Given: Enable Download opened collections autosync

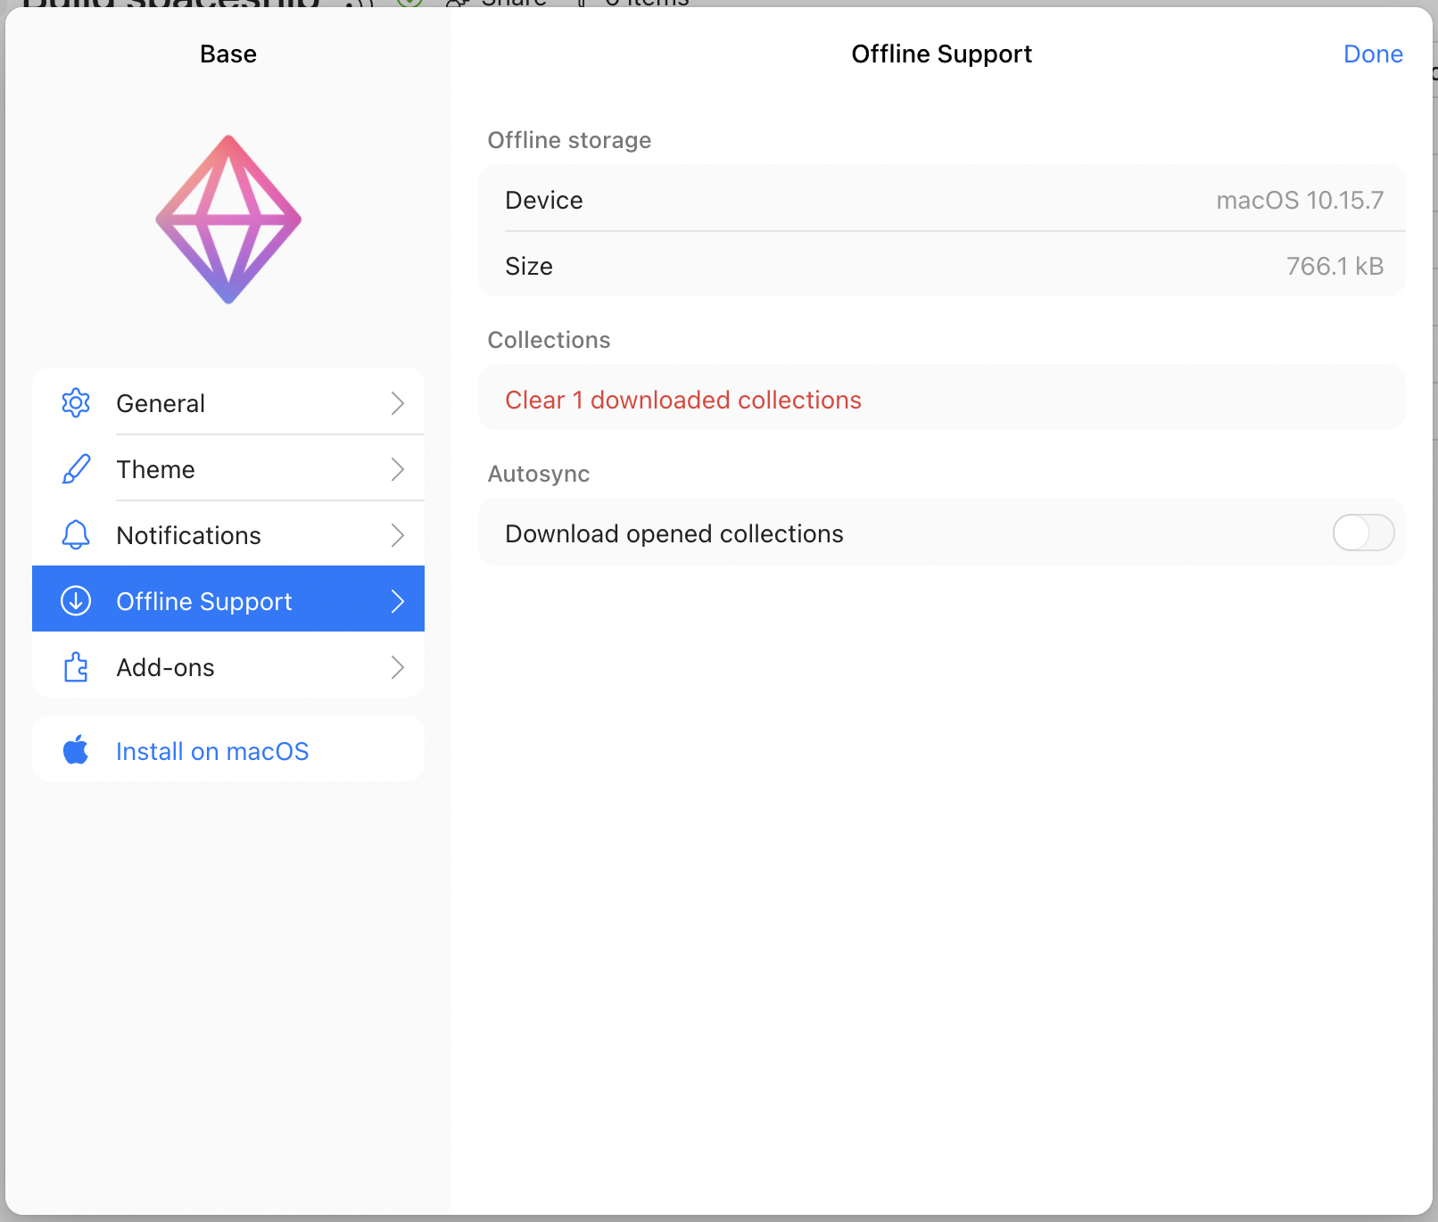Looking at the screenshot, I should pyautogui.click(x=1362, y=533).
